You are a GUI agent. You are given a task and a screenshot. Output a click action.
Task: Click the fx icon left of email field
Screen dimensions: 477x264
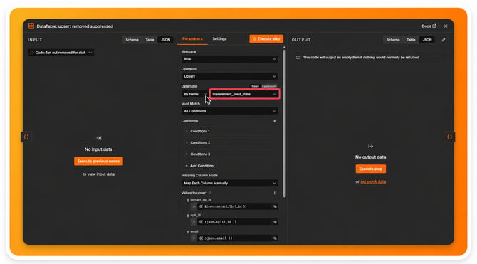click(x=194, y=238)
